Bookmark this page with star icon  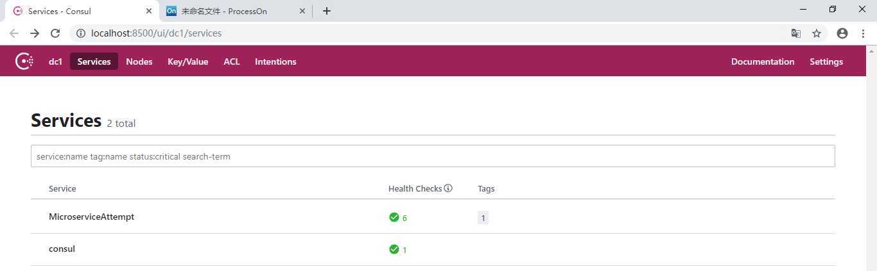[817, 33]
